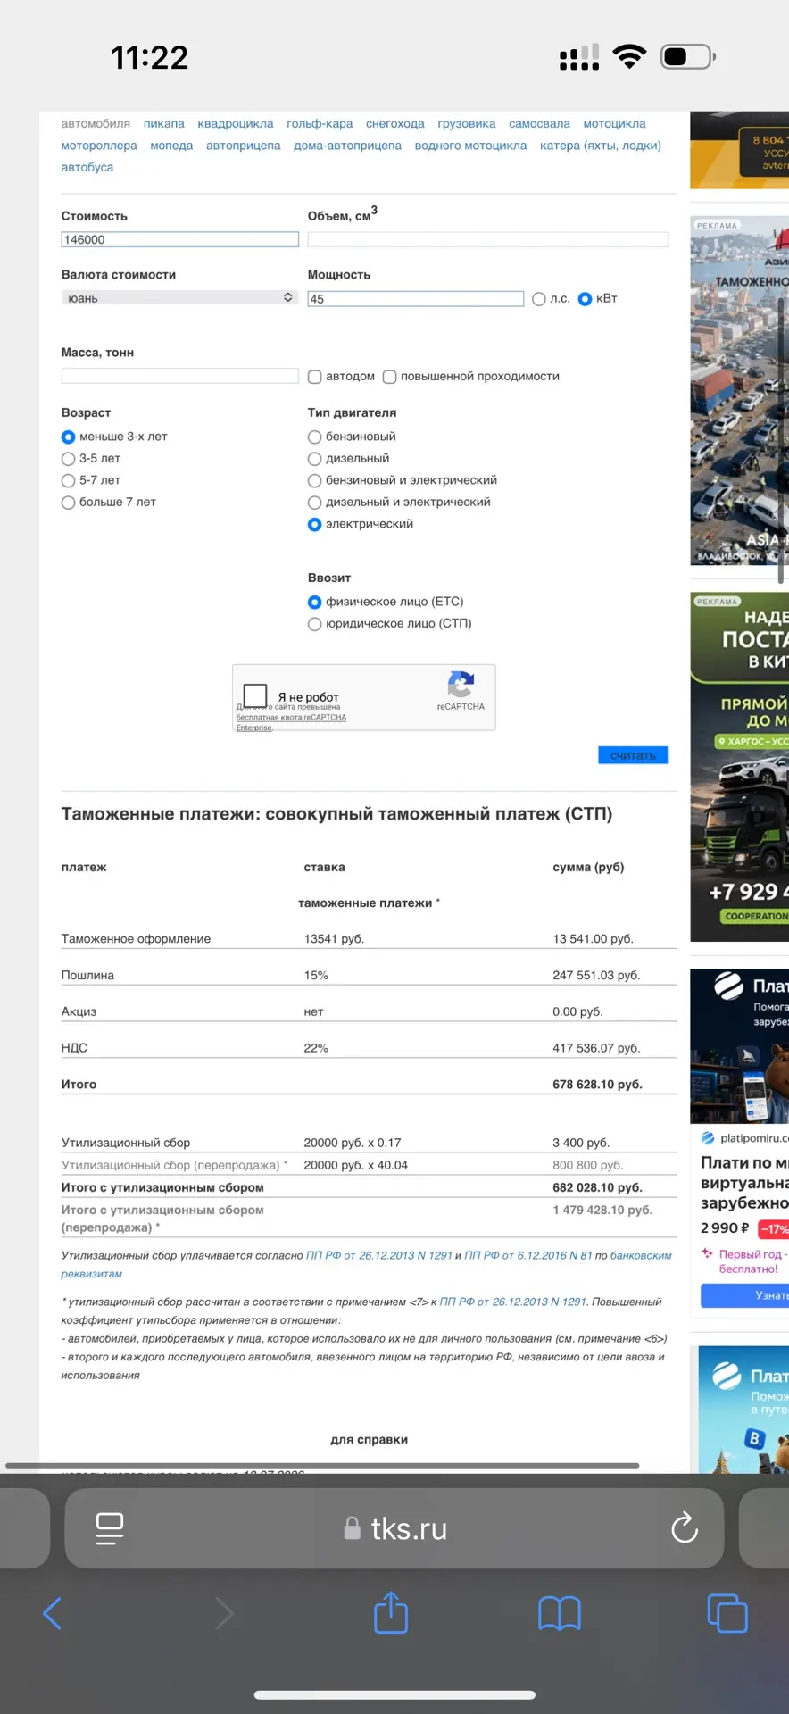This screenshot has width=789, height=1714.
Task: Click the 'Стоимость' input field
Action: click(x=179, y=239)
